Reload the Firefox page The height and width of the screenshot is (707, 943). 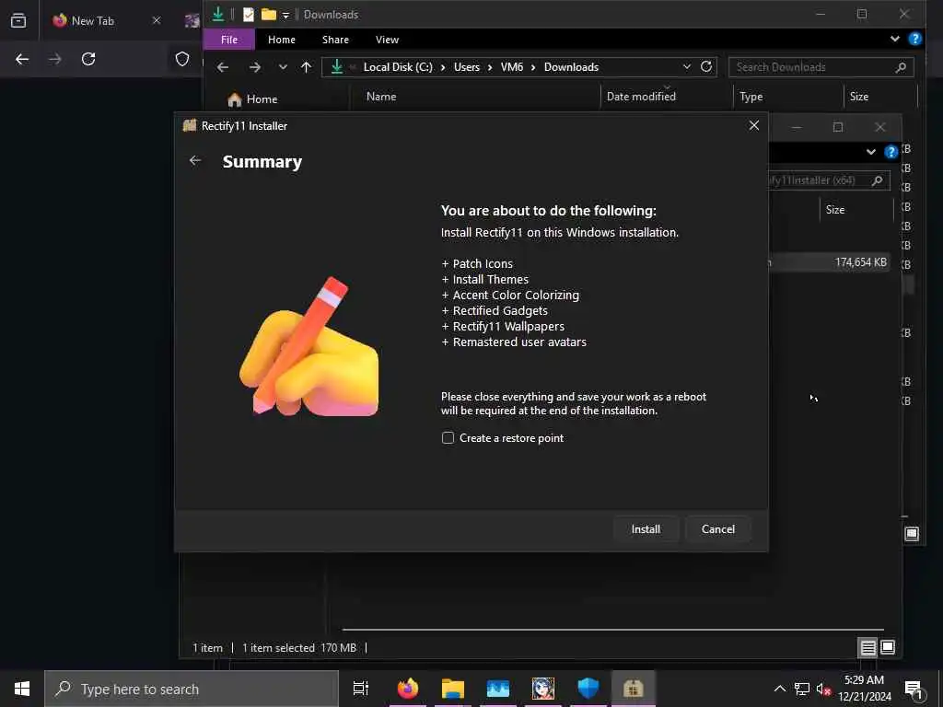[x=88, y=59]
